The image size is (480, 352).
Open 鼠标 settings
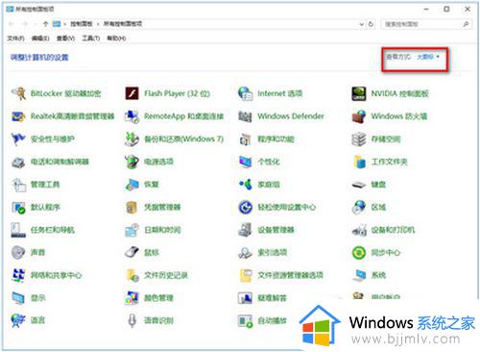[x=142, y=253]
